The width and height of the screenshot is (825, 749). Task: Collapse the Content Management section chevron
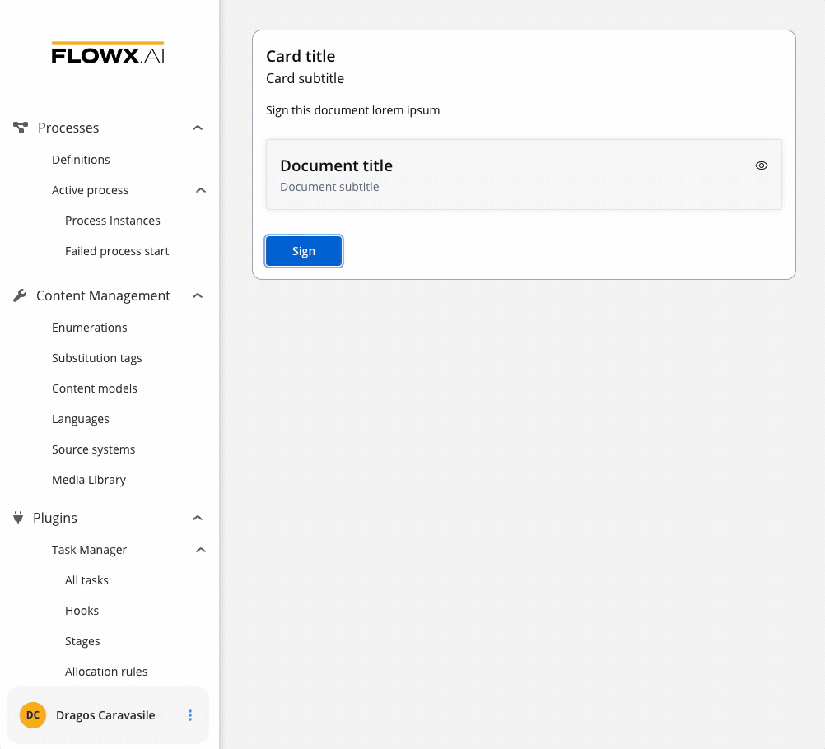click(x=198, y=296)
